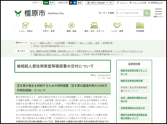Open sidebar heading 空家等対策
Viewport: 167px width, 124px height.
pyautogui.click(x=134, y=64)
